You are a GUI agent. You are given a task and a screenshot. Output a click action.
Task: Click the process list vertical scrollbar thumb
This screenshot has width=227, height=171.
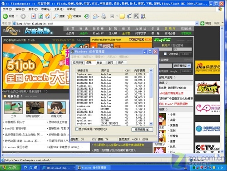coord(151,85)
